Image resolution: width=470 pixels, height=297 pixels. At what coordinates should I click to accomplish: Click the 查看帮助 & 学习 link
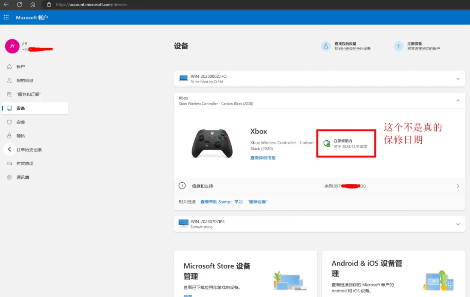pyautogui.click(x=222, y=202)
